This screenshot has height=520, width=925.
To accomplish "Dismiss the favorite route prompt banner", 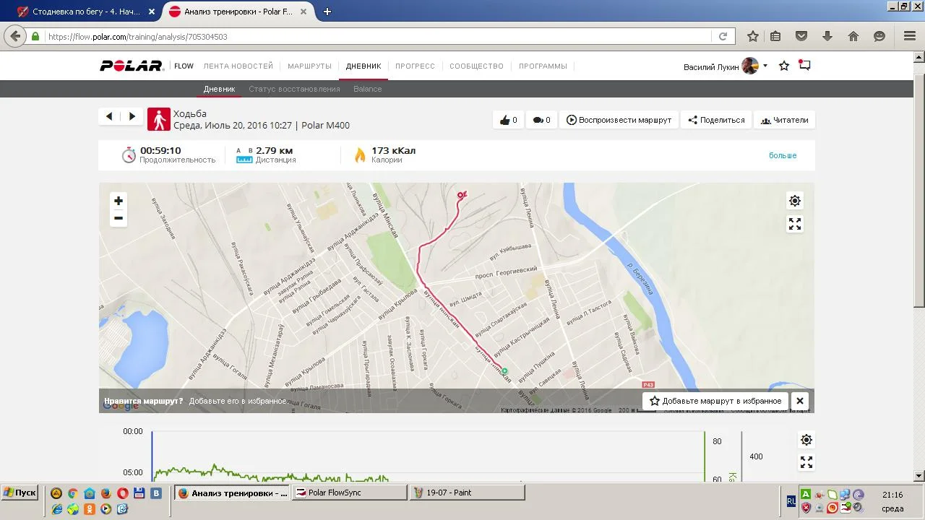I will point(800,401).
